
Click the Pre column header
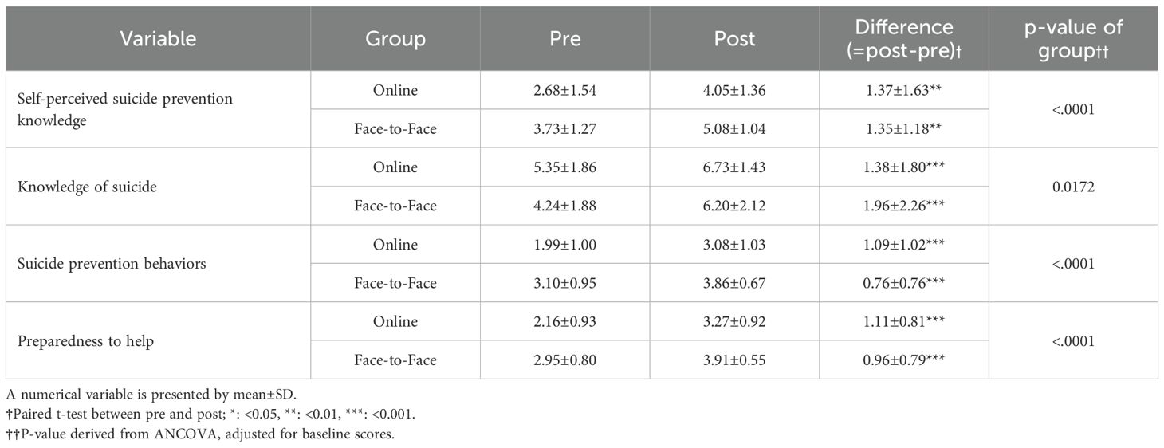pos(565,38)
